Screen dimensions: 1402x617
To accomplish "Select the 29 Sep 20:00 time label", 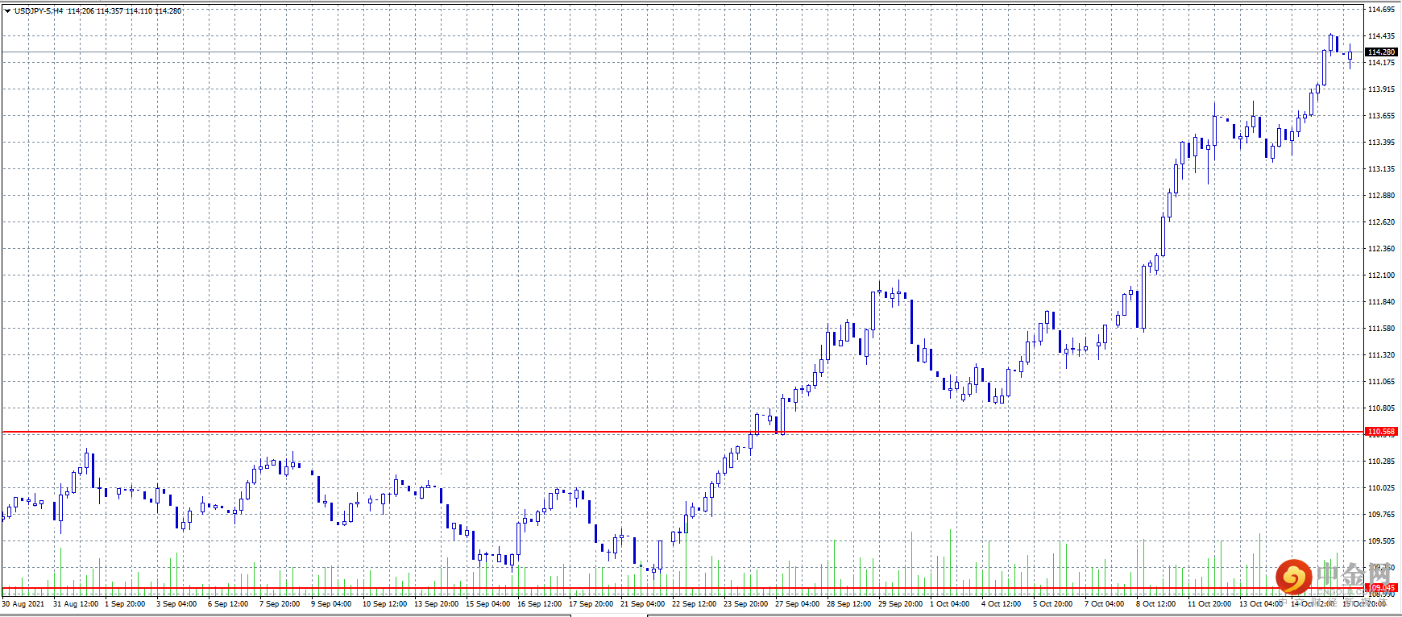I will coord(901,604).
